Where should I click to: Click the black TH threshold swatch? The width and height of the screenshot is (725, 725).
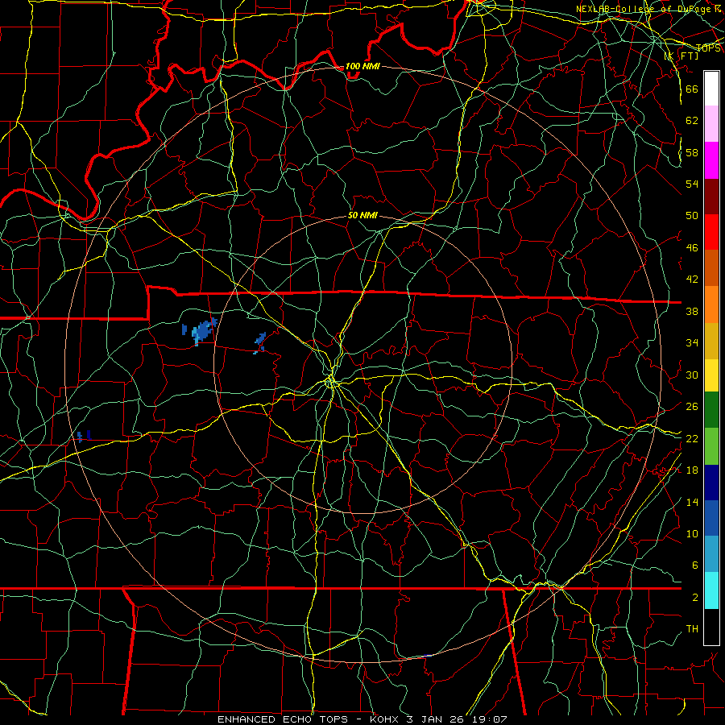tap(711, 627)
